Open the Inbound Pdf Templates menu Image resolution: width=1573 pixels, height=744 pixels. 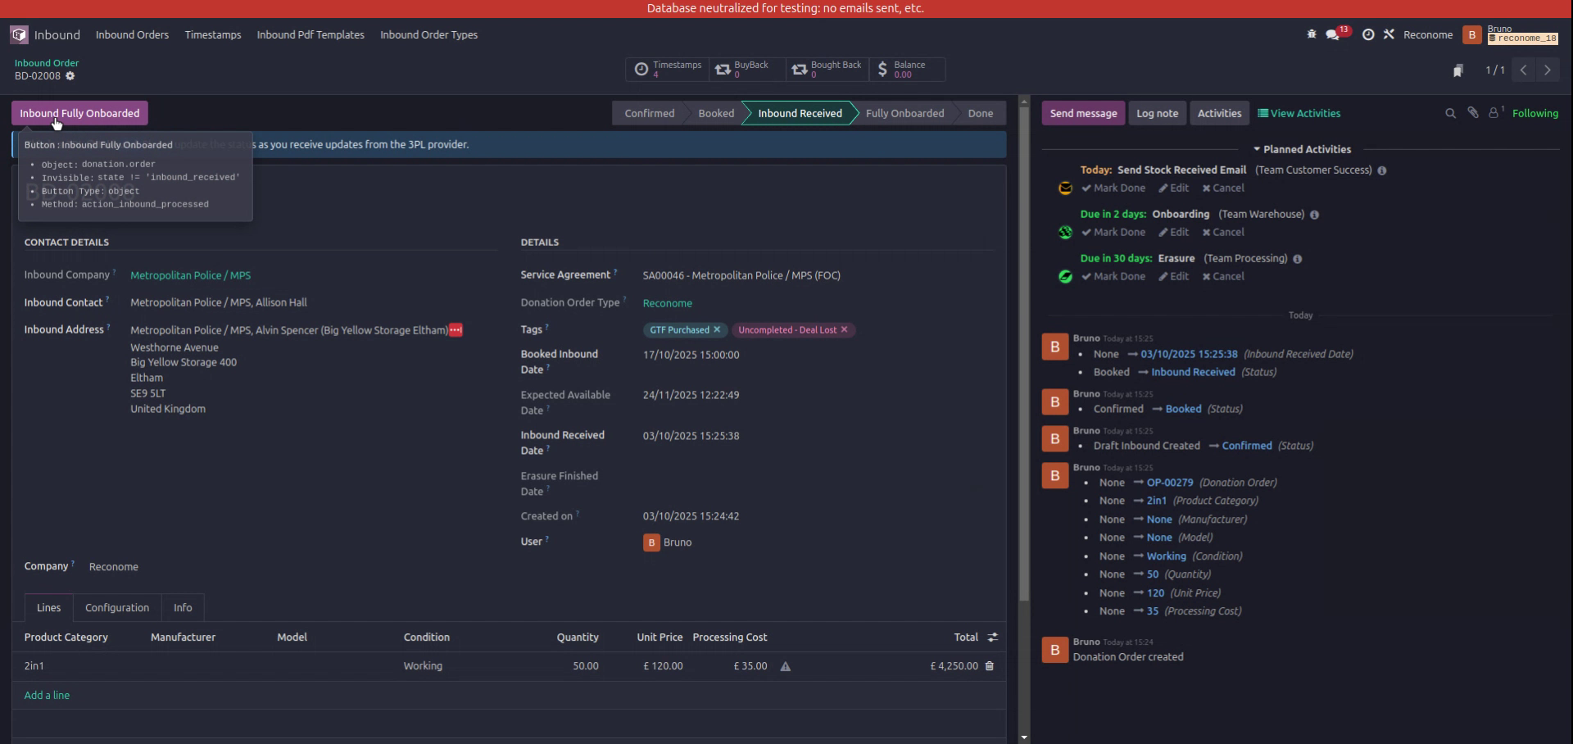[x=311, y=34]
